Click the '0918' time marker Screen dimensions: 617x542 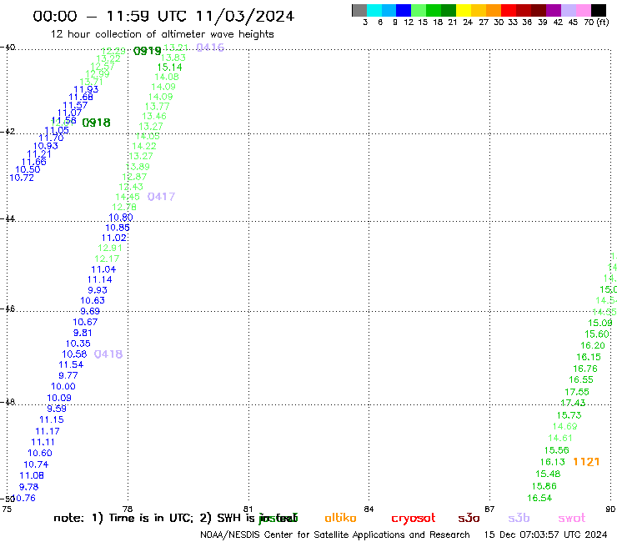point(96,123)
